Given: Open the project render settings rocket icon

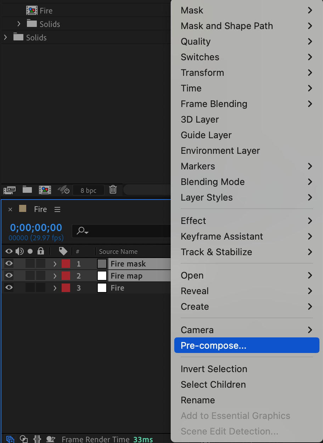Looking at the screenshot, I should (64, 190).
